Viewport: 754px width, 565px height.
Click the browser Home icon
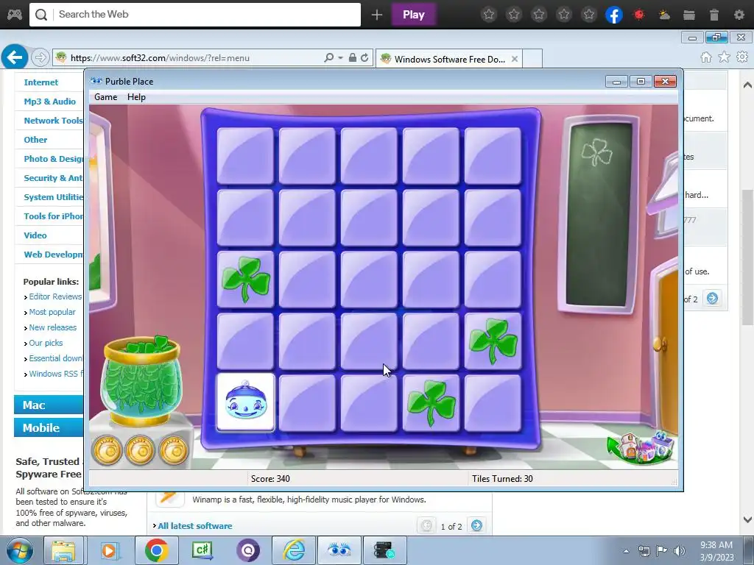[x=706, y=57]
